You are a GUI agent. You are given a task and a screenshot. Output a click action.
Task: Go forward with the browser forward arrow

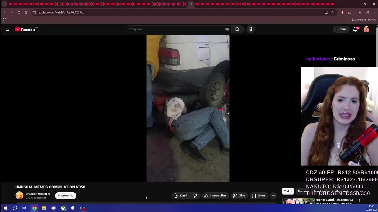12,12
